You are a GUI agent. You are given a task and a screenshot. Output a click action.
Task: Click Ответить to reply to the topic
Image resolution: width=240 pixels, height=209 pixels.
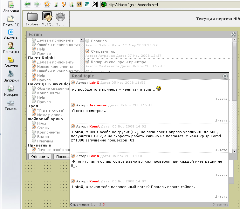coord(220,205)
